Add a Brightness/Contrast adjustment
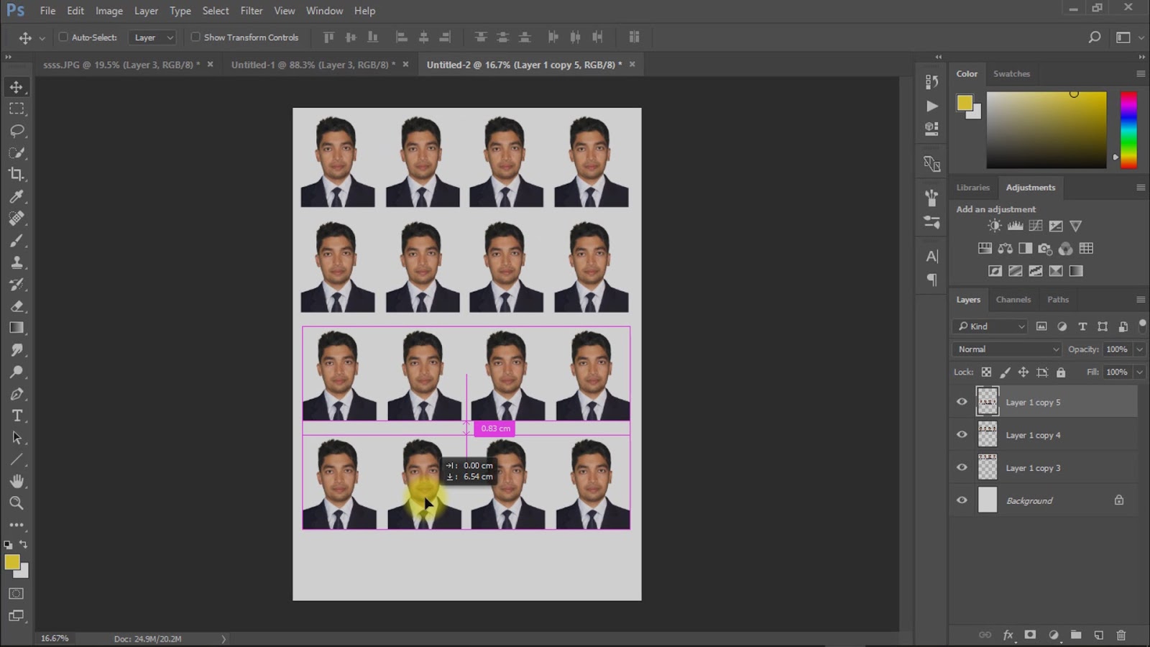 (994, 226)
